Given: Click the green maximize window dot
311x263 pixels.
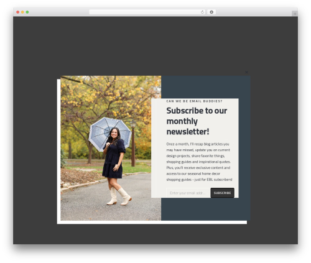Looking at the screenshot, I should click(27, 12).
